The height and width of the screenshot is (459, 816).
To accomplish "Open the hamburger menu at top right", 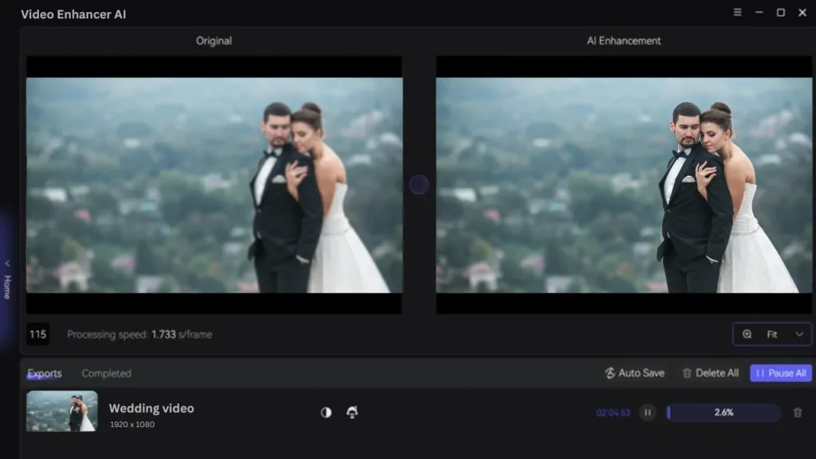I will (x=739, y=13).
